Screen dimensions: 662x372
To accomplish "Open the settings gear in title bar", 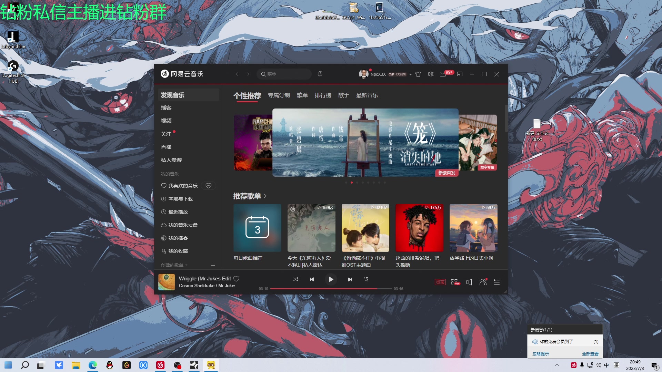I will coord(431,74).
